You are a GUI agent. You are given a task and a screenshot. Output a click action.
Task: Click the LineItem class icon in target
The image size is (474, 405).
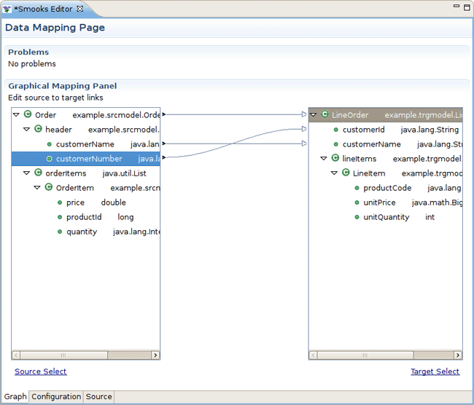click(346, 173)
